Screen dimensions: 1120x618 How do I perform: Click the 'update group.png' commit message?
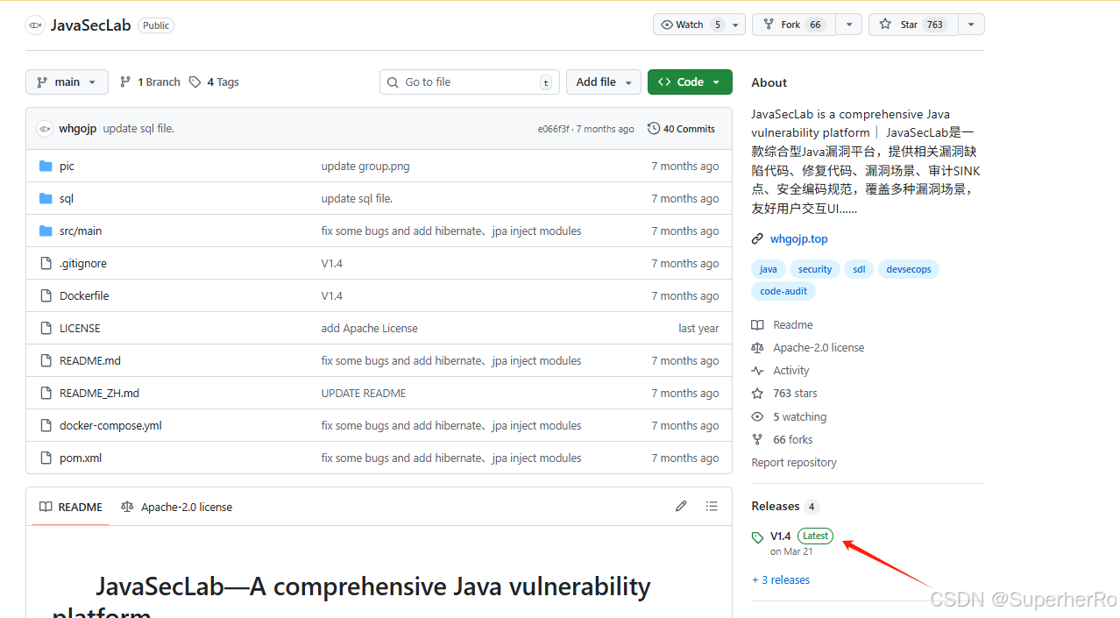(365, 166)
